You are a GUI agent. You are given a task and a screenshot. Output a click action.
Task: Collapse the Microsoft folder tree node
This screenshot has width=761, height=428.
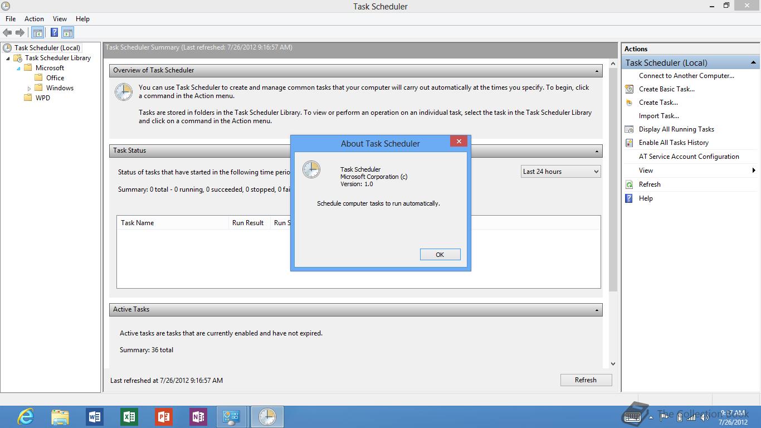point(18,68)
